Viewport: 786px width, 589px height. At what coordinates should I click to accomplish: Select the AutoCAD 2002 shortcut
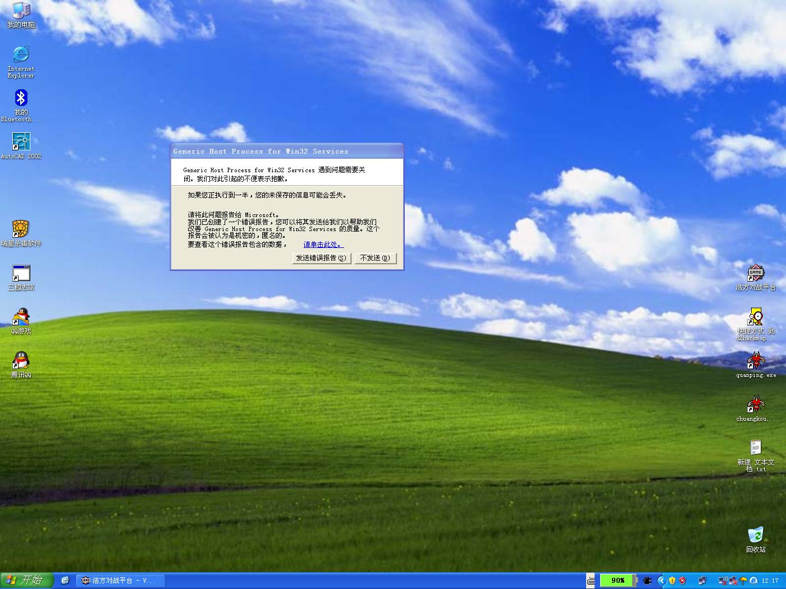(x=21, y=146)
